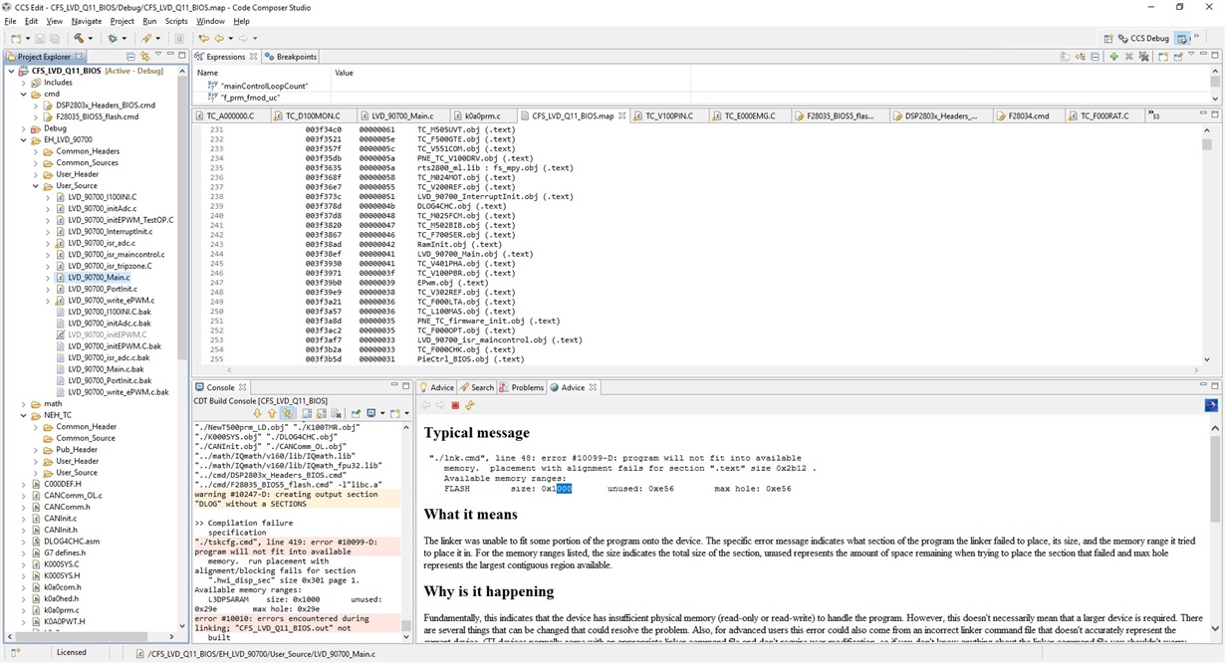
Task: Stop loading red button in Advice view
Action: pos(455,405)
